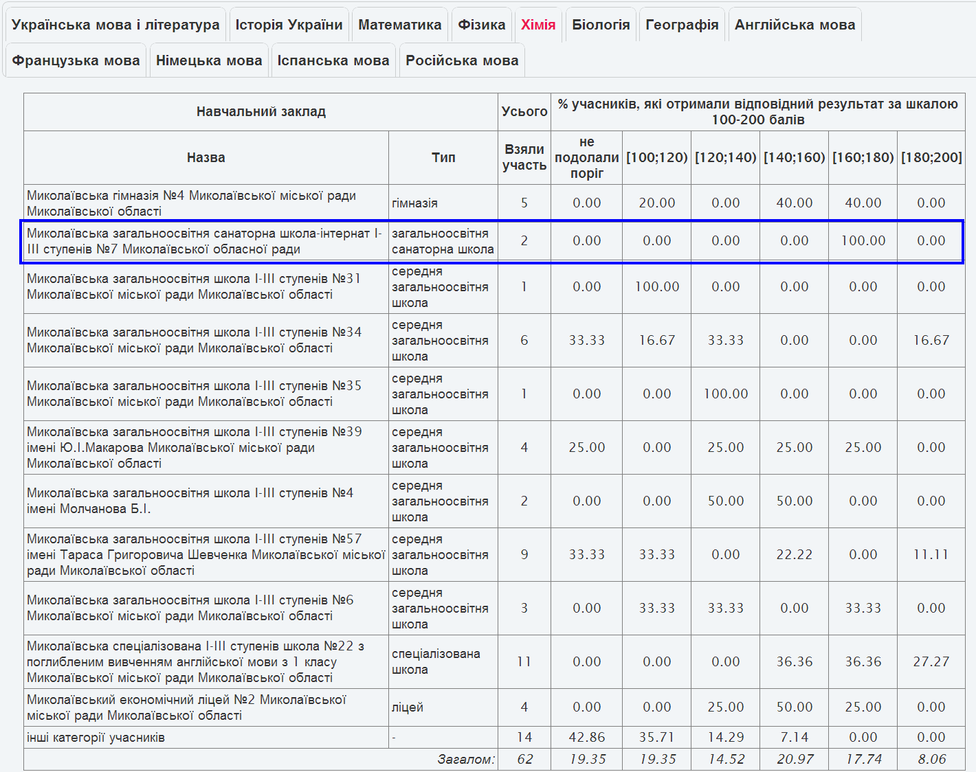Select the Миколаївська гімназія №4 row name
Screen dimensions: 976x772
192,203
